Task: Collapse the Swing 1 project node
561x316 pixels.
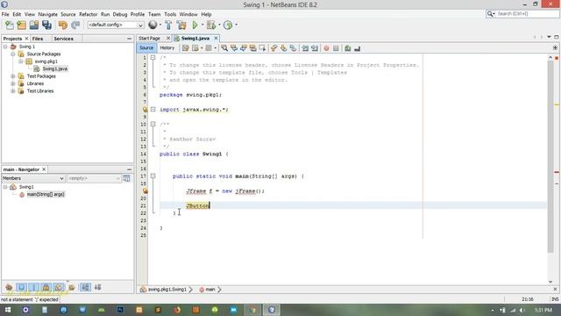Action: click(x=5, y=47)
